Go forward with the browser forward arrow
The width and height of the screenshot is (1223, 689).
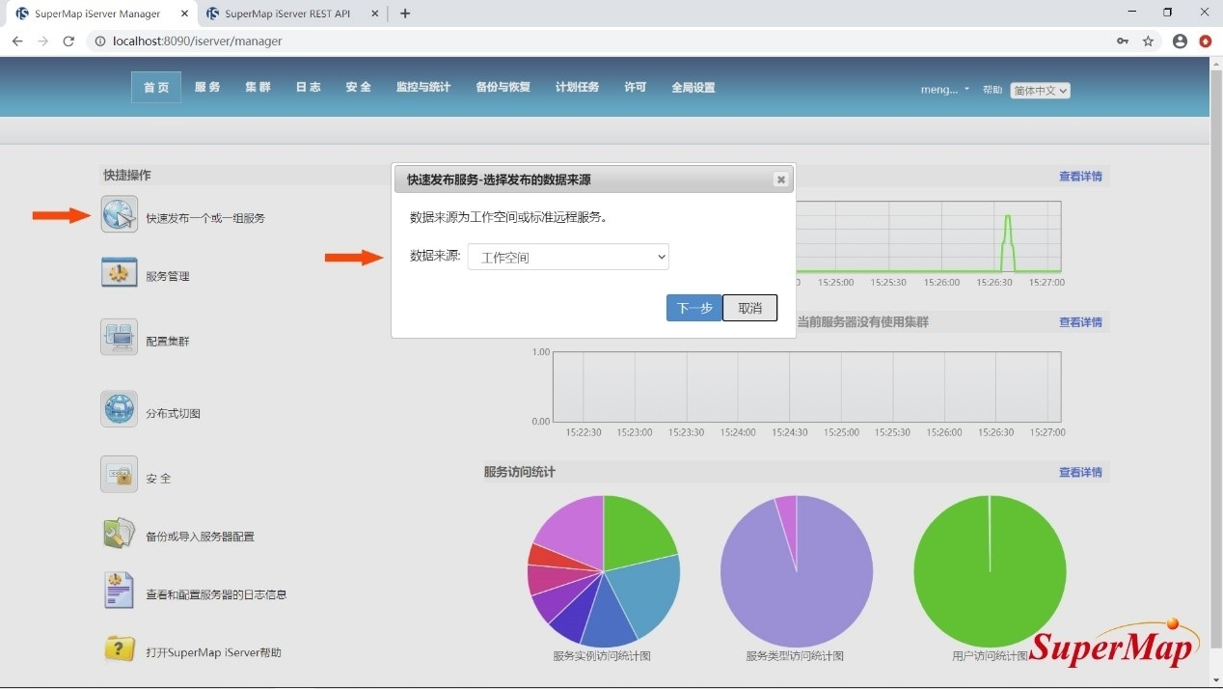tap(42, 41)
